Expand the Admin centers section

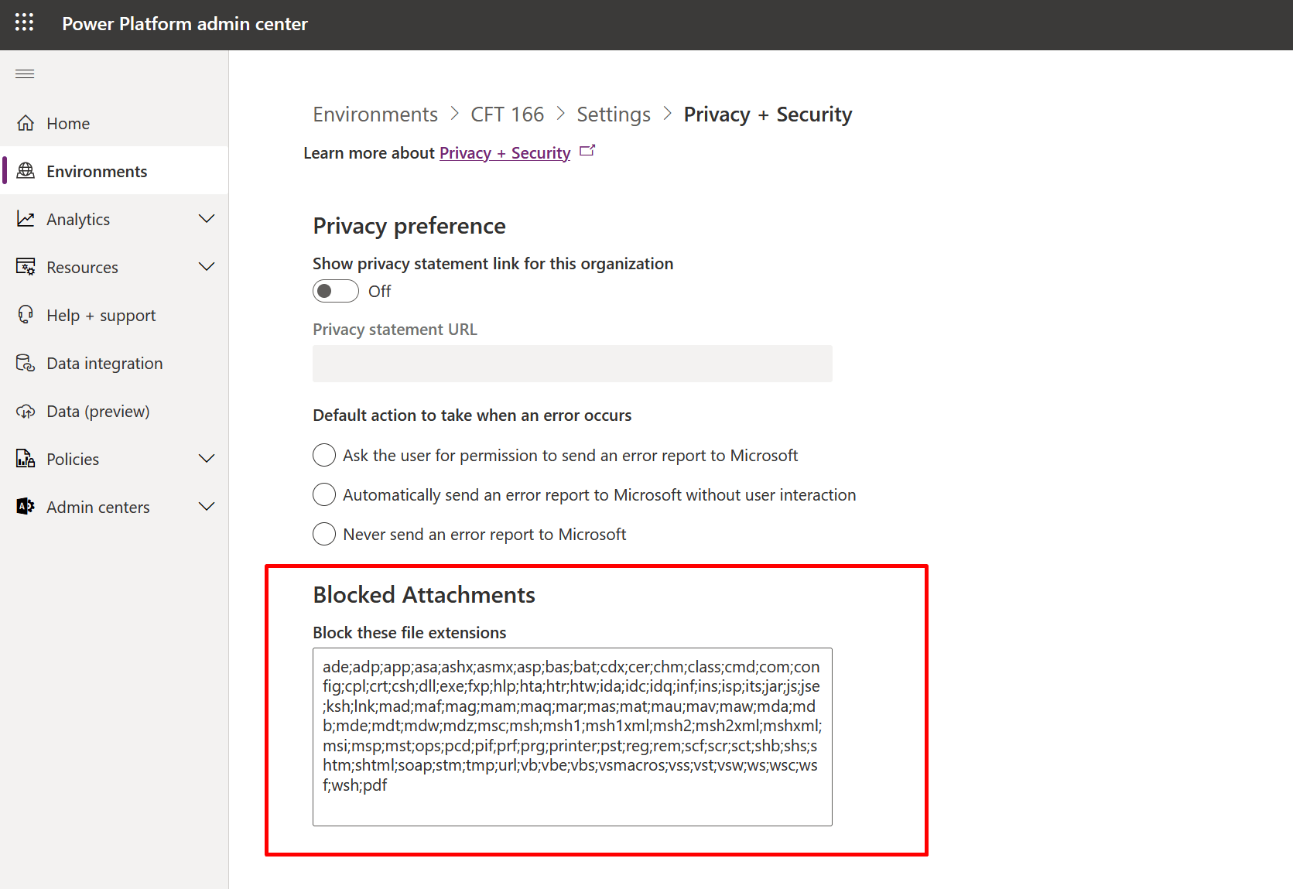207,506
